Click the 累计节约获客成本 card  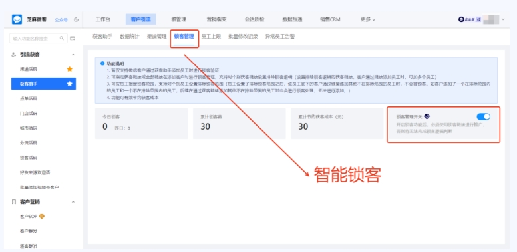[337, 124]
